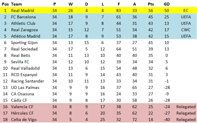Select the Real Madrid team name
The height and width of the screenshot is (123, 197).
(23, 10)
